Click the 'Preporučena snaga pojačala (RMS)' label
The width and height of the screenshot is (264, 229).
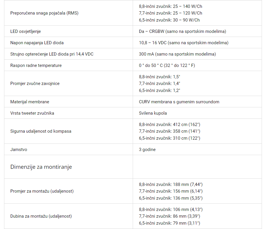(44, 13)
